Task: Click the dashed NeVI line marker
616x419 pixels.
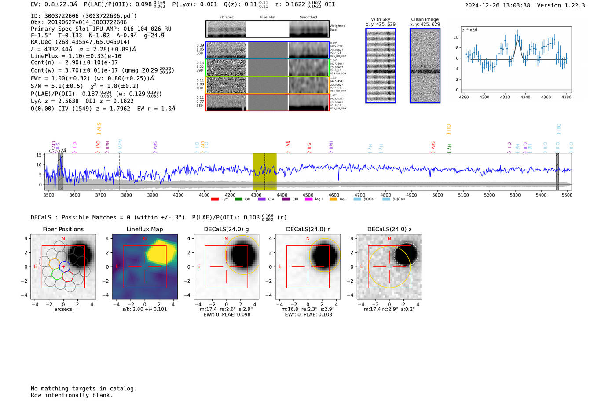Action: pyautogui.click(x=119, y=171)
